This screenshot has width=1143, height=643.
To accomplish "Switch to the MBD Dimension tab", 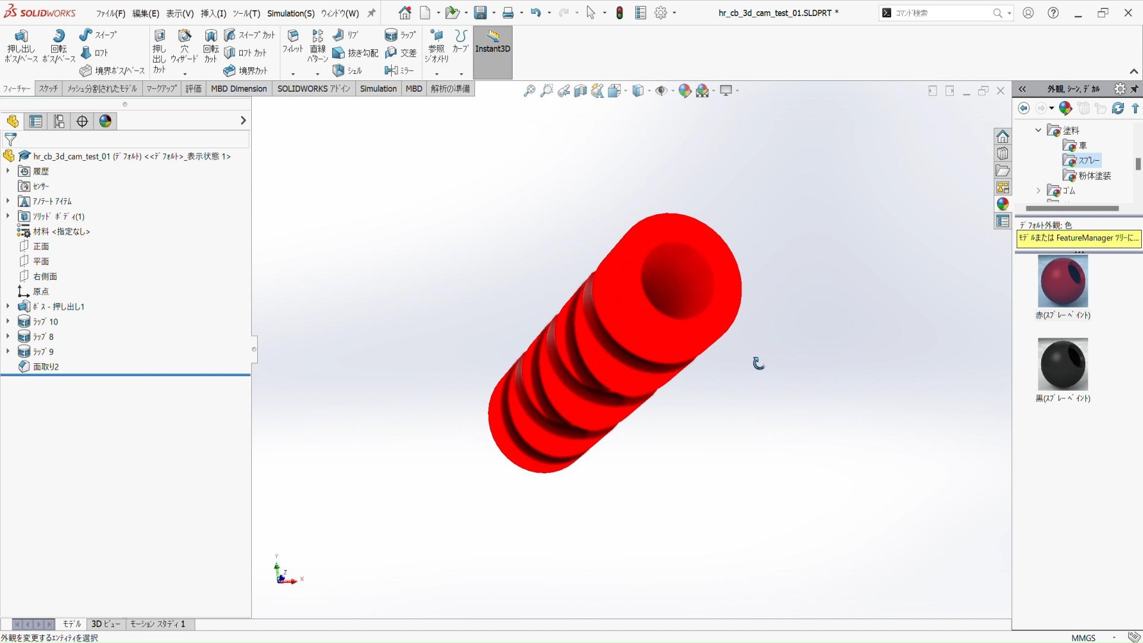I will click(239, 89).
